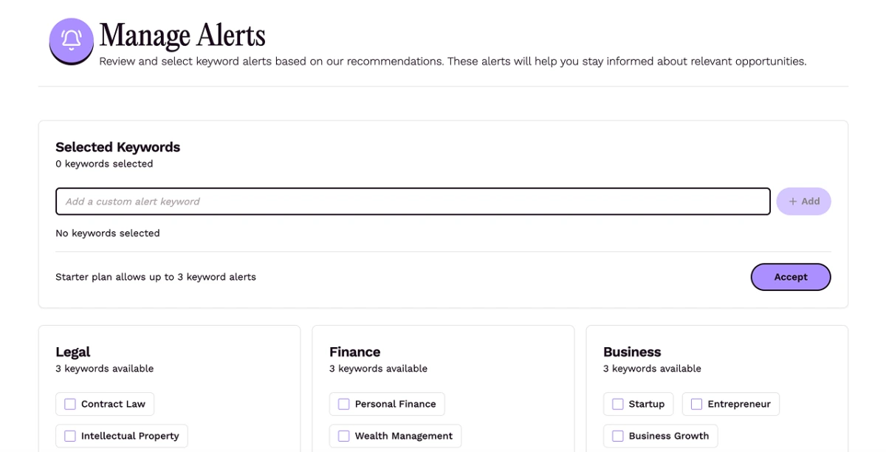This screenshot has width=886, height=452.
Task: Click the purple bell alerts icon
Action: [x=71, y=40]
